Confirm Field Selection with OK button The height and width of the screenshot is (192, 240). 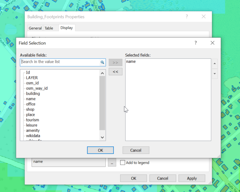pyautogui.click(x=100, y=150)
